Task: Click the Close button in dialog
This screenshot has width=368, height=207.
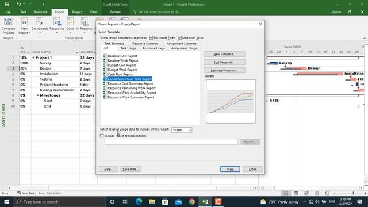Action: coord(253,169)
